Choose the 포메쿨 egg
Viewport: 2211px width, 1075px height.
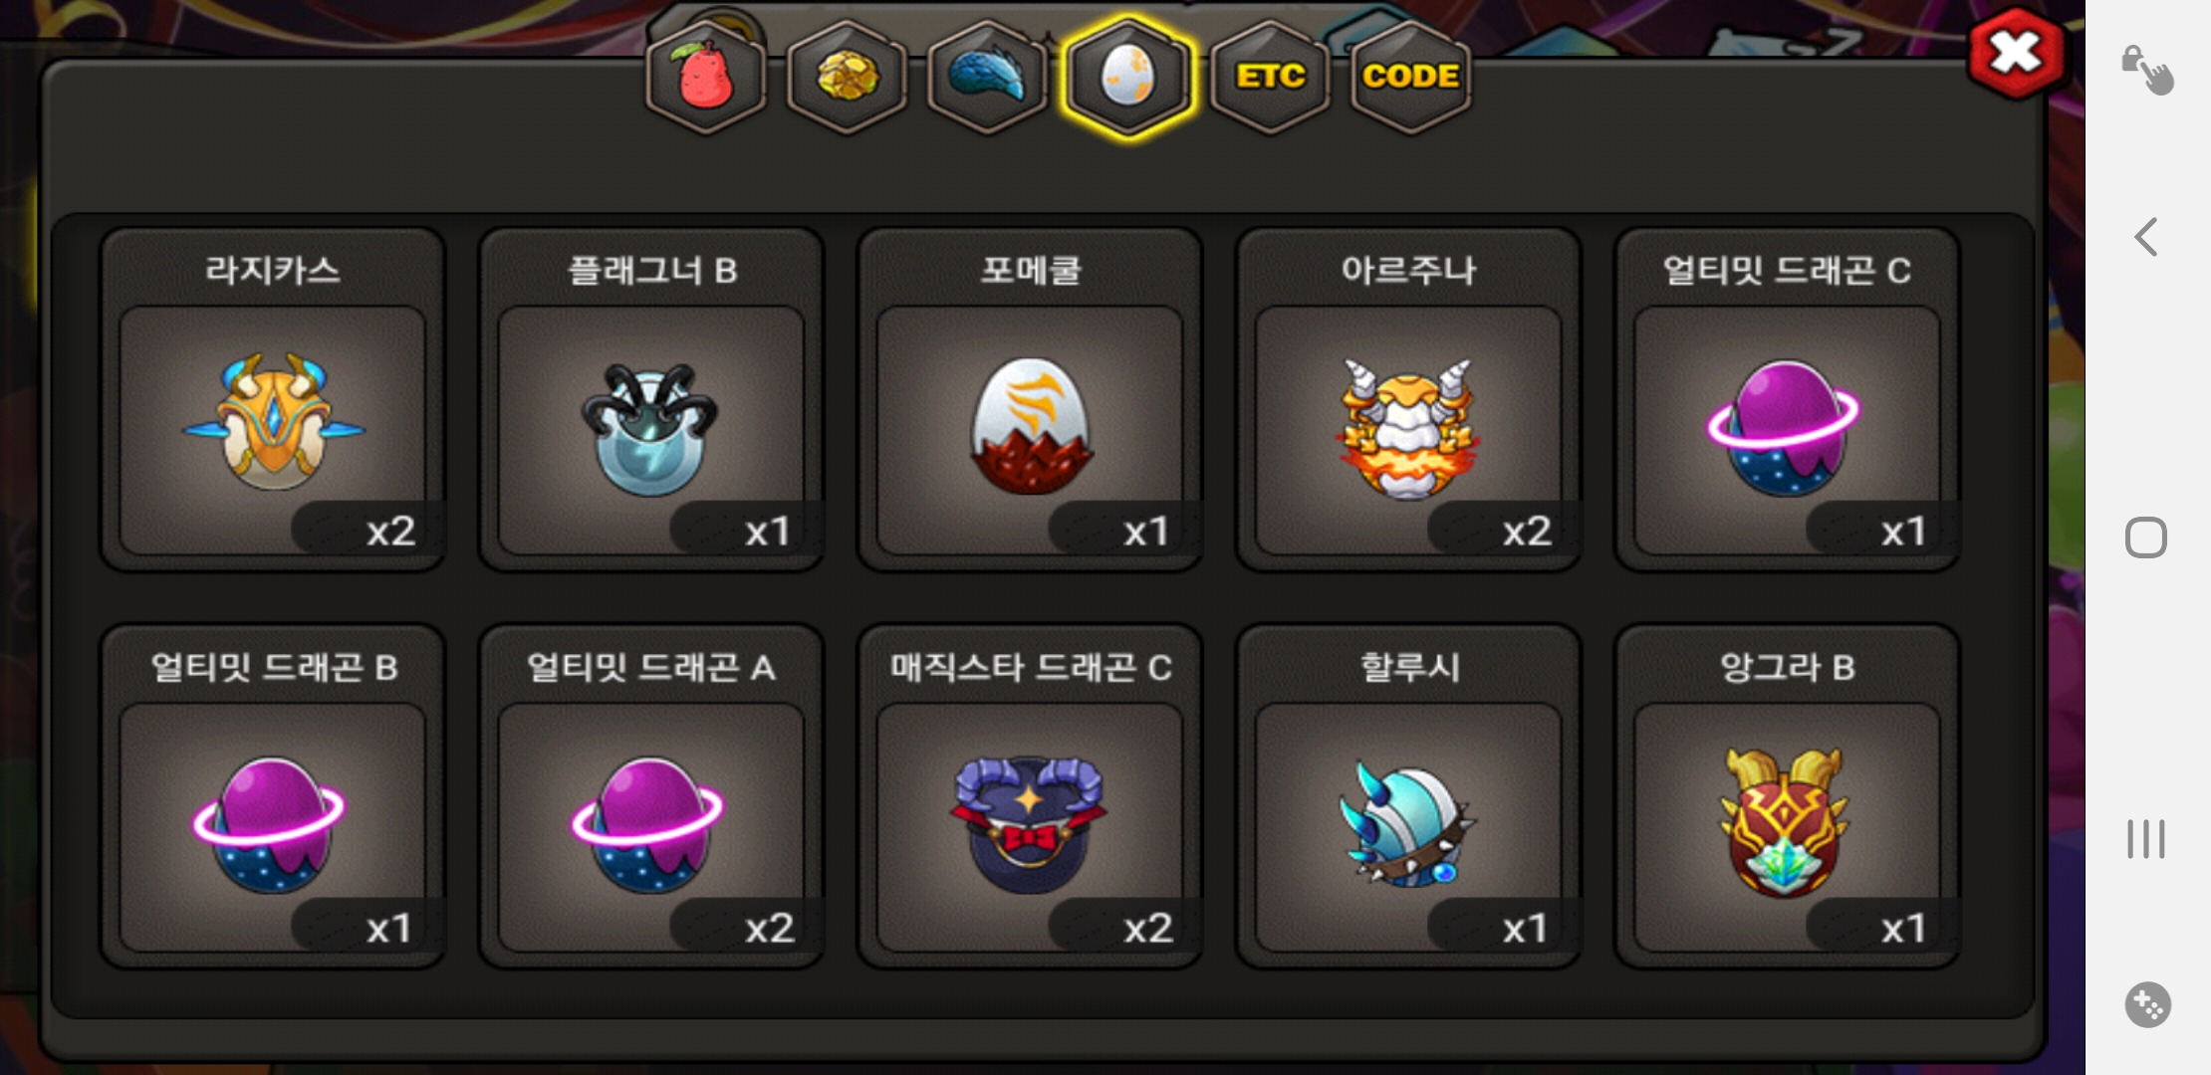tap(1030, 400)
